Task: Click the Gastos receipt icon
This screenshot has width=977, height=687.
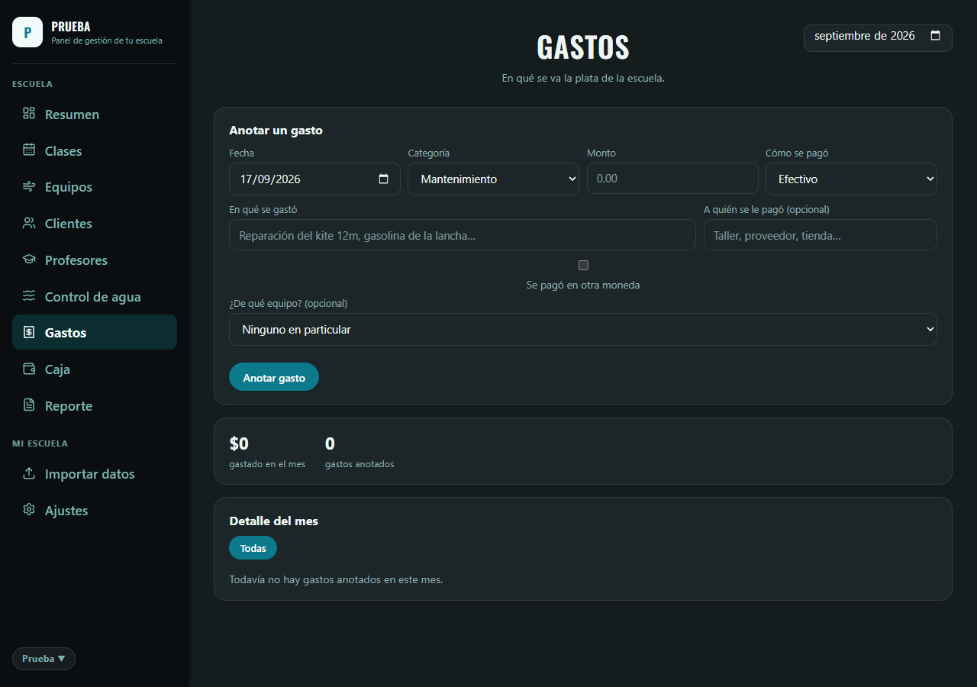Action: click(x=29, y=332)
